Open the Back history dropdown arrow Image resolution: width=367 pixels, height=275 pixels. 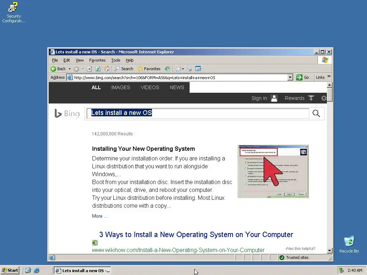(70, 69)
